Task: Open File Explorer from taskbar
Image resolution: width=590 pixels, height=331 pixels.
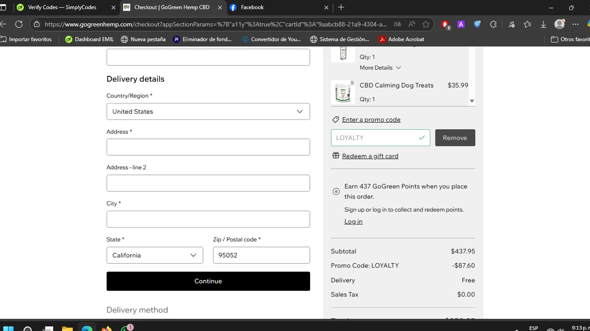Action: click(x=67, y=329)
